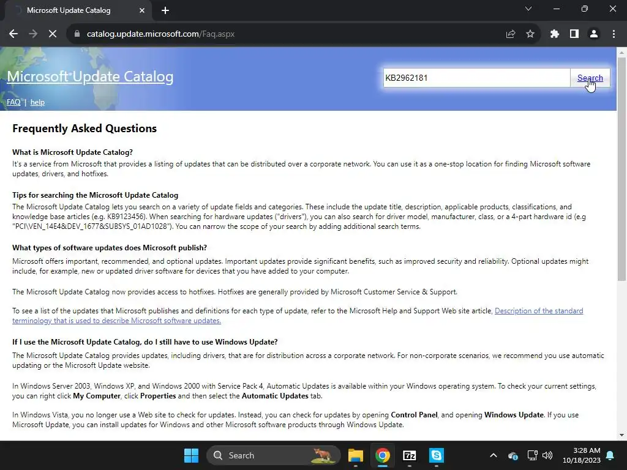Open the FAQ link

(13, 102)
